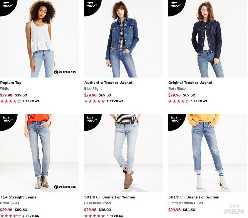Click star rating under Authentic Trucker Jacket
The height and width of the screenshot is (218, 248).
coord(94,101)
